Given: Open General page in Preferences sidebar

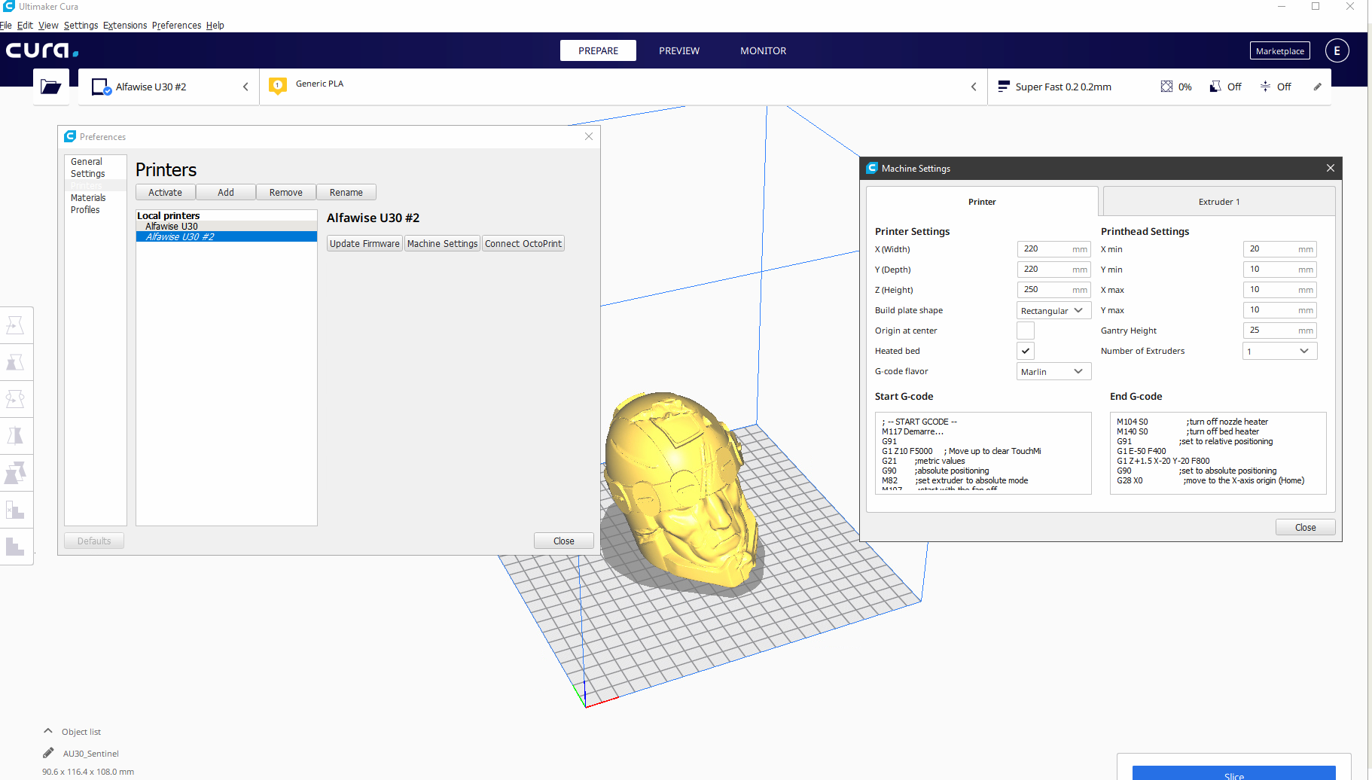Looking at the screenshot, I should coord(87,161).
